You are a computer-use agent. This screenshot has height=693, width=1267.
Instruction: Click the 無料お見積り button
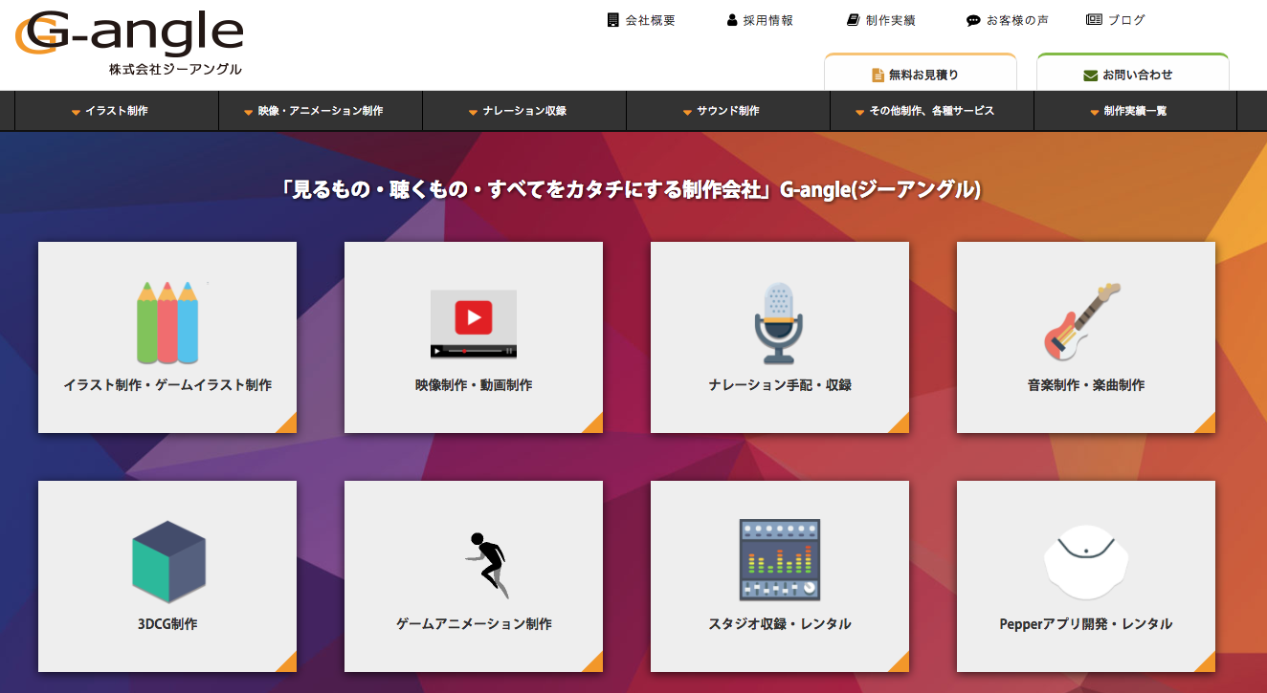pos(921,73)
